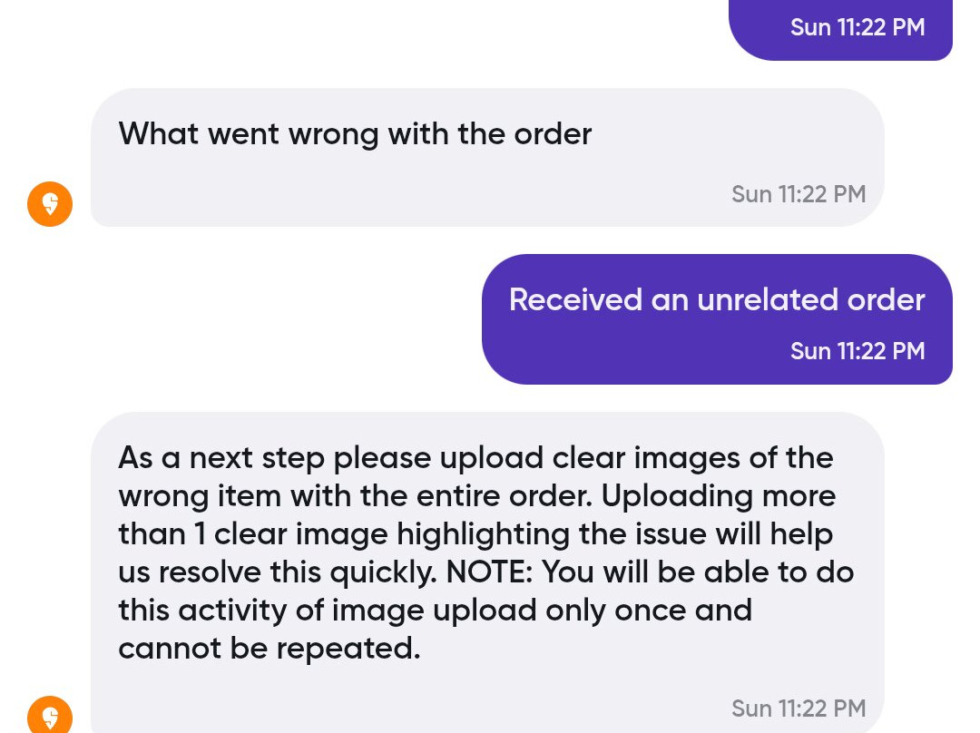The width and height of the screenshot is (980, 733).
Task: Click the opening words "As a next step"
Action: pos(221,458)
